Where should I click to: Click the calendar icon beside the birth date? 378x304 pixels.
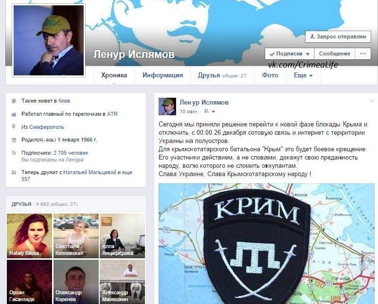pyautogui.click(x=14, y=140)
